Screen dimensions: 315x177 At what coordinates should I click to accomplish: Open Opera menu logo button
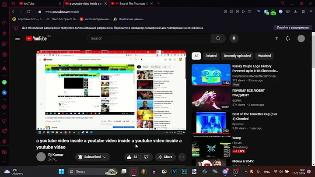coord(4,4)
